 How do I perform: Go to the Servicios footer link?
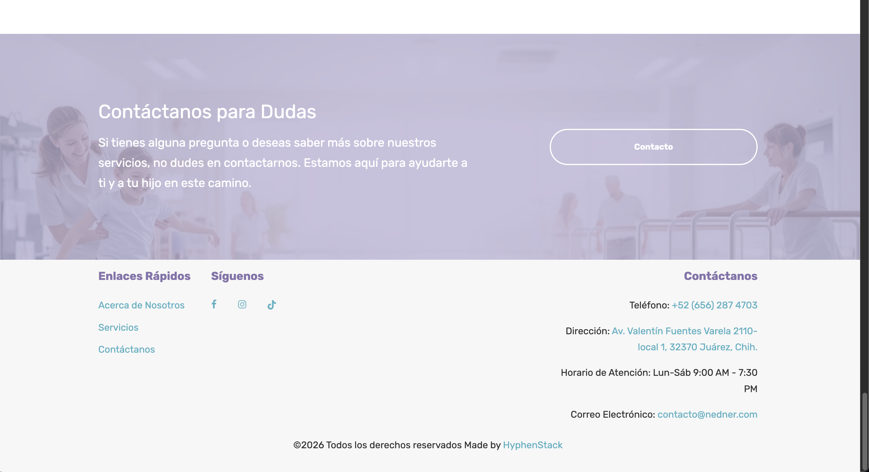click(x=118, y=327)
